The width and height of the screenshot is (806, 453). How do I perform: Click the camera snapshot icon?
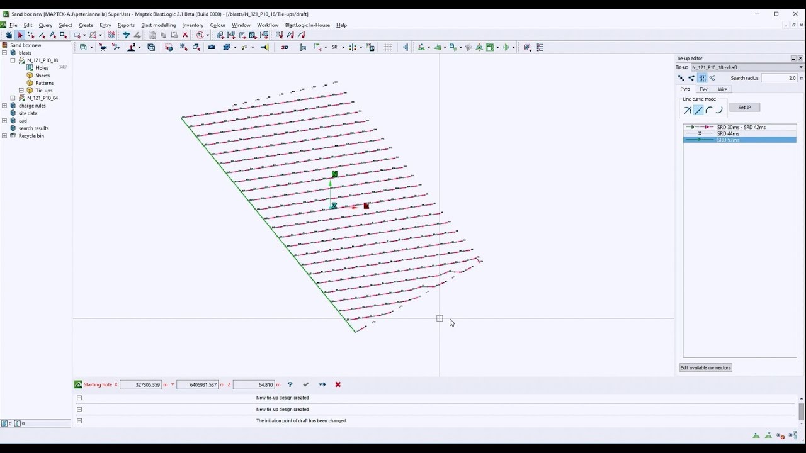(x=212, y=47)
